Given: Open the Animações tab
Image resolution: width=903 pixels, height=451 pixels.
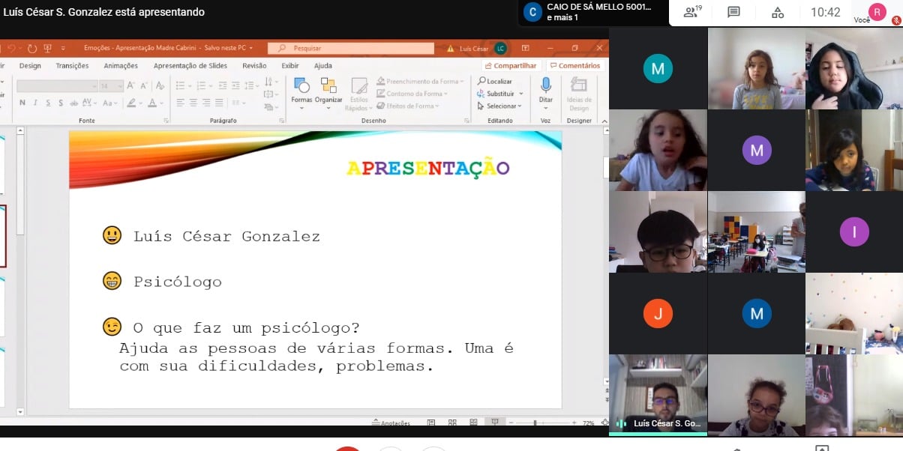Looking at the screenshot, I should tap(121, 66).
